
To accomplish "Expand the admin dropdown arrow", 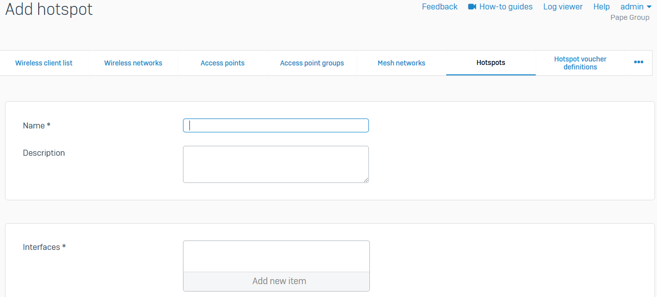I will pos(649,7).
